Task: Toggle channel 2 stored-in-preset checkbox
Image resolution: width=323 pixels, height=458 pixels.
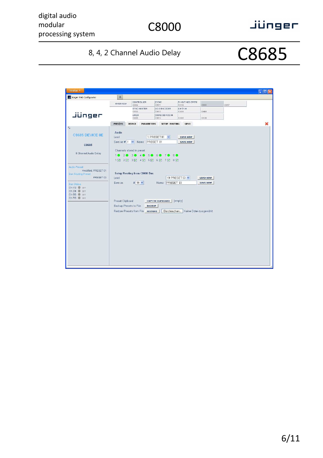Action: tap(127, 160)
